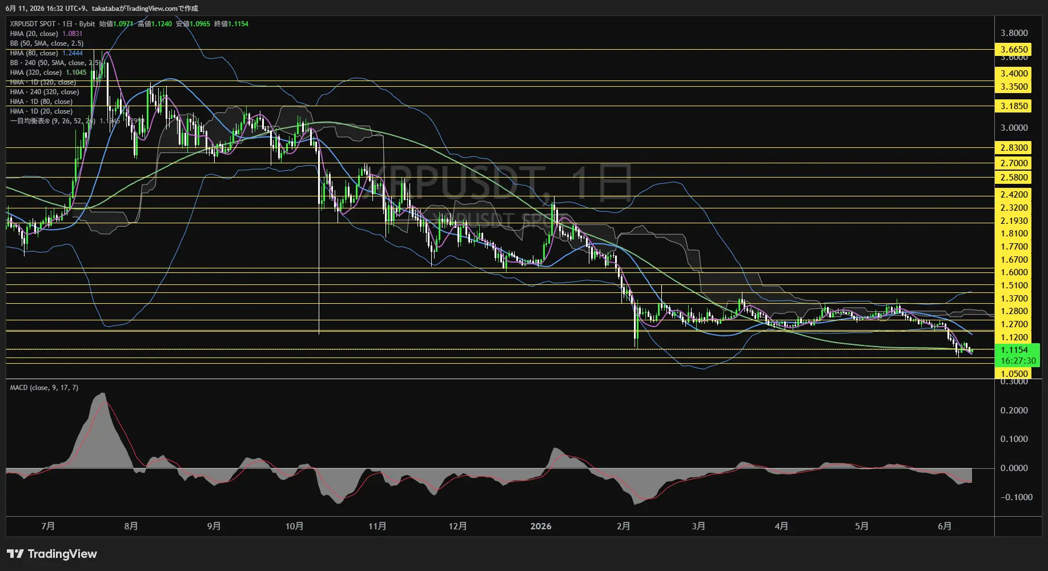Click the 2.3200 price level label
This screenshot has width=1048, height=571.
pyautogui.click(x=1014, y=208)
